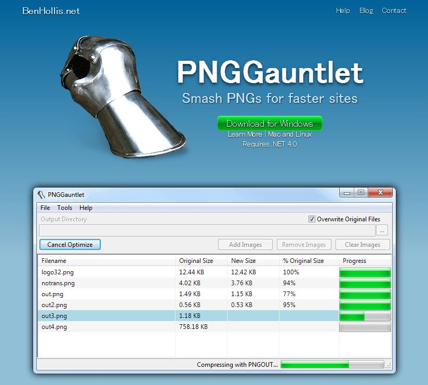This screenshot has width=428, height=385.
Task: Open the Tools menu
Action: [x=65, y=208]
